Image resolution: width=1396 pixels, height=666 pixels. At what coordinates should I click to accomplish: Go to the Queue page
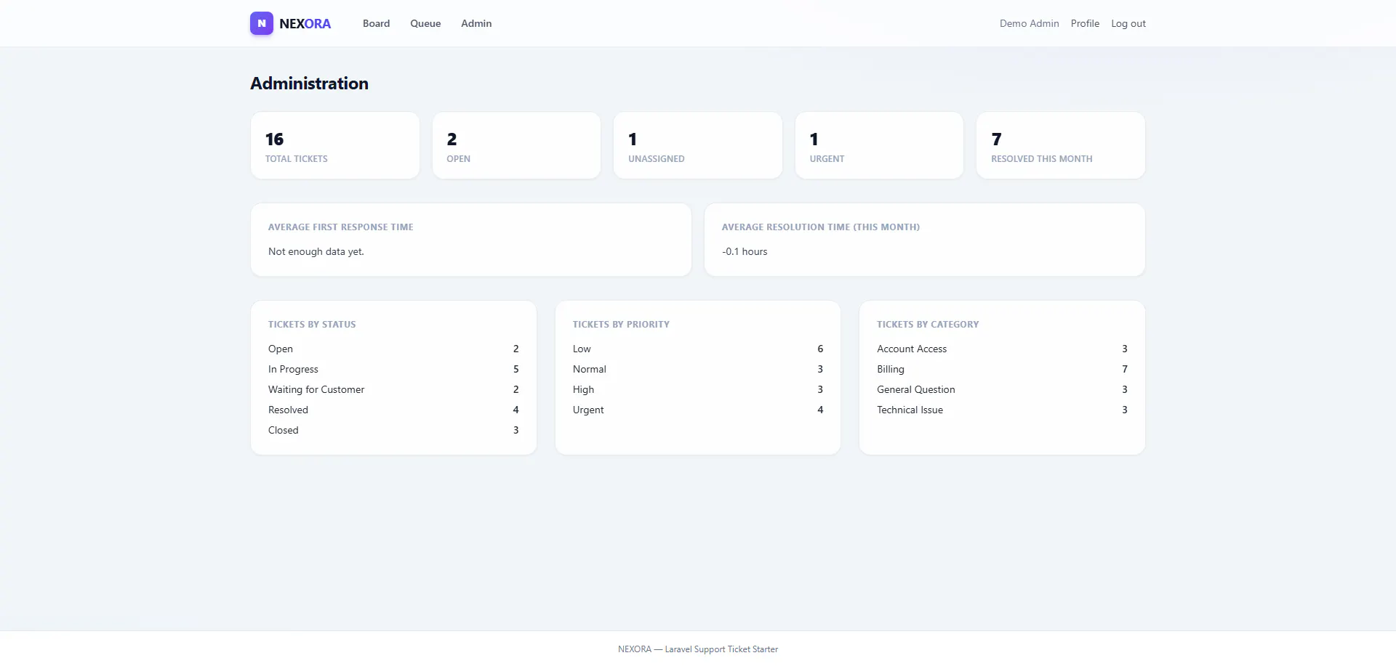425,23
